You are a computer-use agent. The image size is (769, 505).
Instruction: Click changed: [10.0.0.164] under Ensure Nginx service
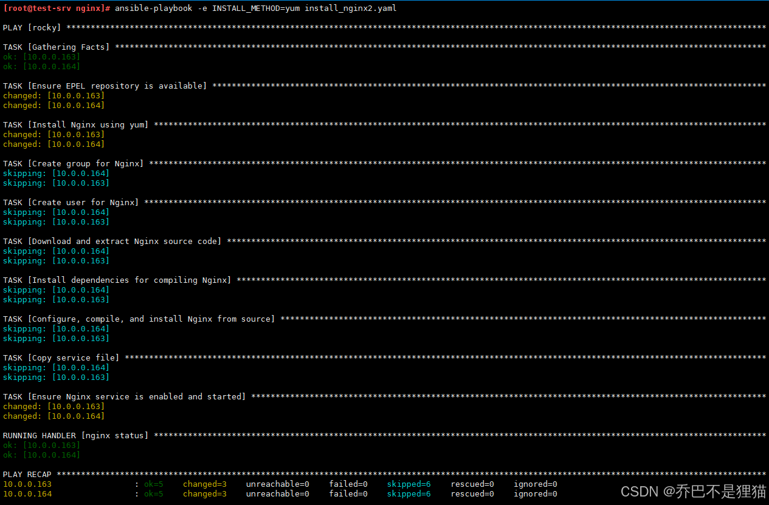click(x=53, y=416)
